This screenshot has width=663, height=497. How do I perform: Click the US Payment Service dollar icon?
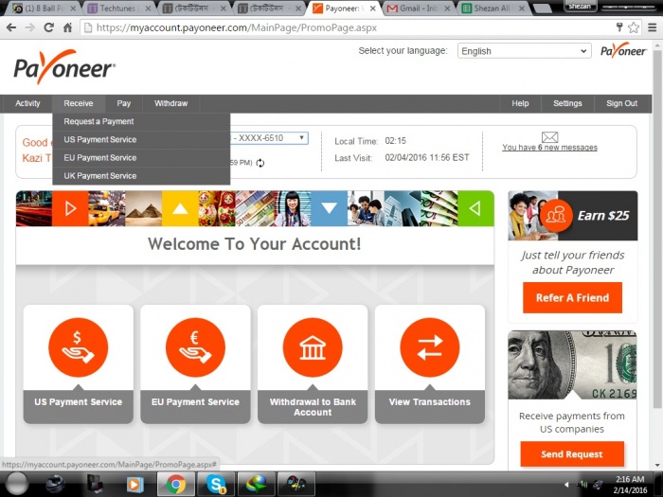[x=79, y=347]
